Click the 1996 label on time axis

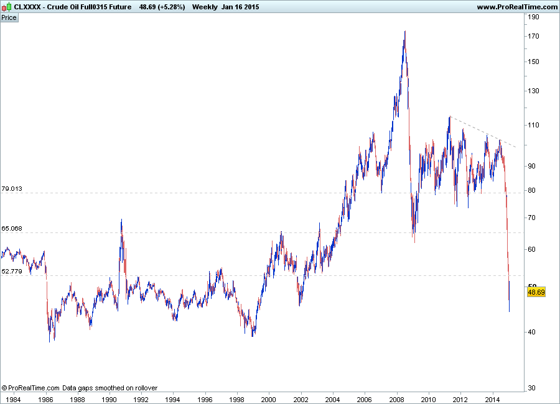205,400
